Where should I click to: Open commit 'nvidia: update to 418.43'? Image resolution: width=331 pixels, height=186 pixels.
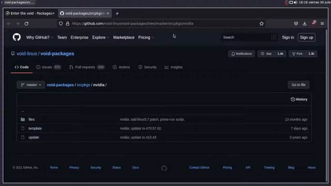138,137
